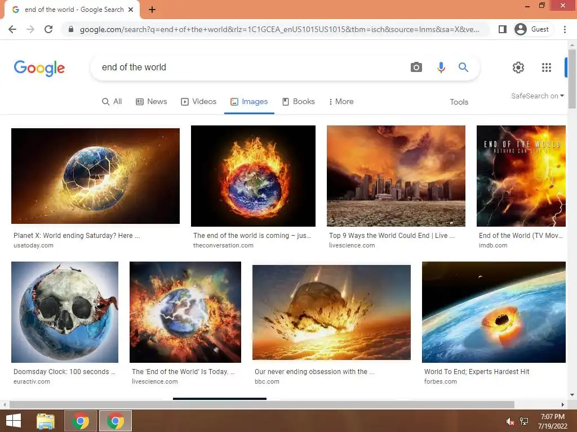The height and width of the screenshot is (432, 577).
Task: Open a new tab with plus
Action: [x=152, y=10]
